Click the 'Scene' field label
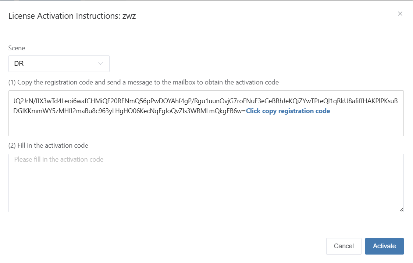413x263 pixels. point(17,48)
